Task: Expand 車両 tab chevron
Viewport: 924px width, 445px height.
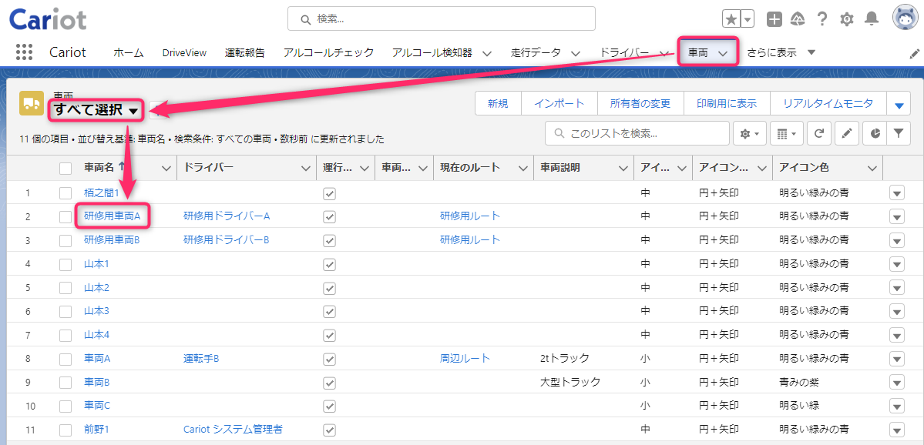Action: tap(724, 53)
